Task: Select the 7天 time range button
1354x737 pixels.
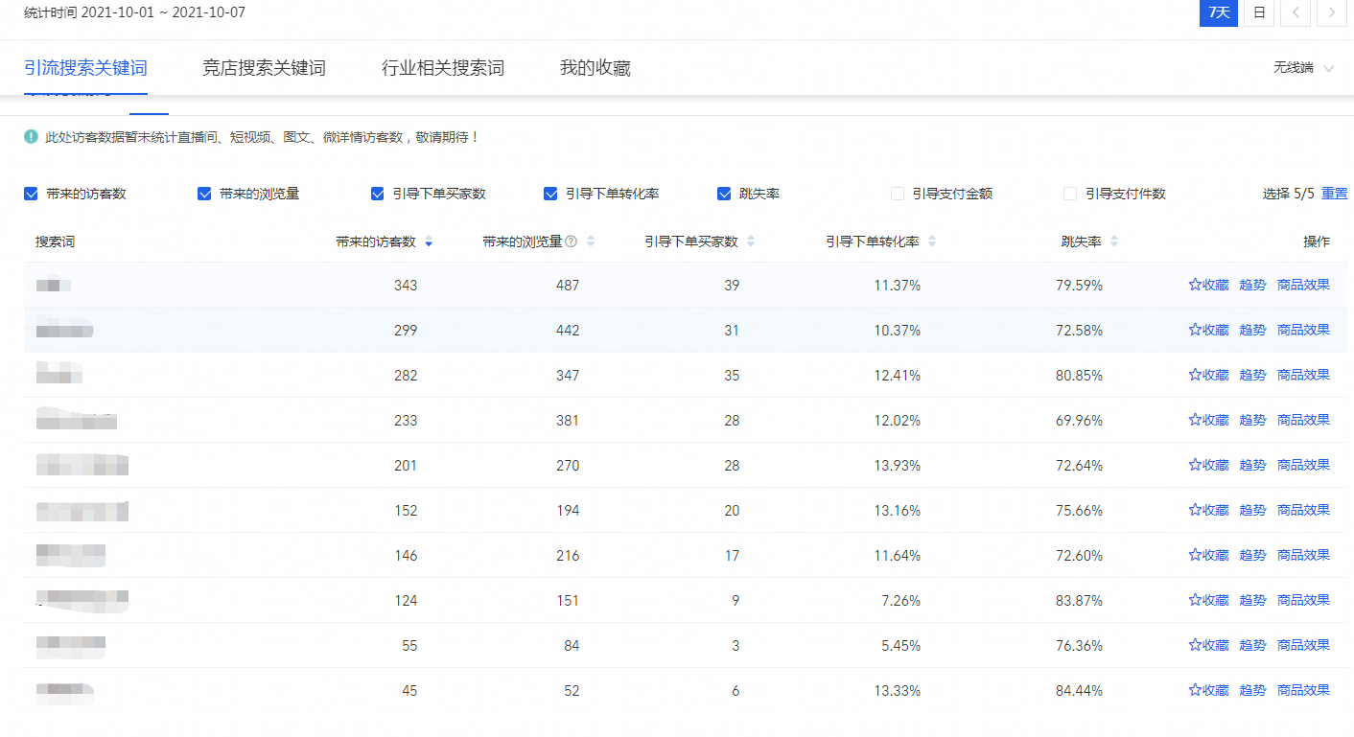Action: [x=1219, y=12]
